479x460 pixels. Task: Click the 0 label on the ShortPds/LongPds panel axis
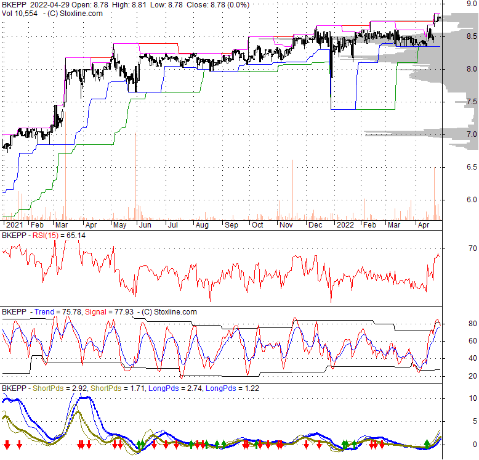475,445
